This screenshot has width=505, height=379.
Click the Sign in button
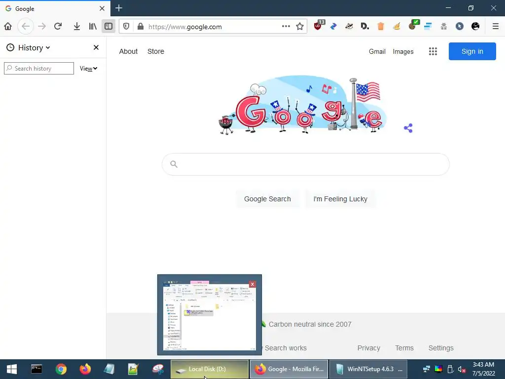[472, 51]
